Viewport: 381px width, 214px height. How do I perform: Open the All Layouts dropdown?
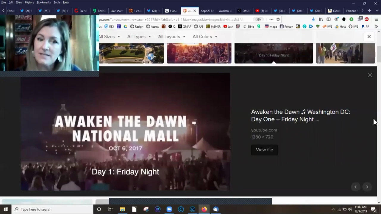[172, 37]
